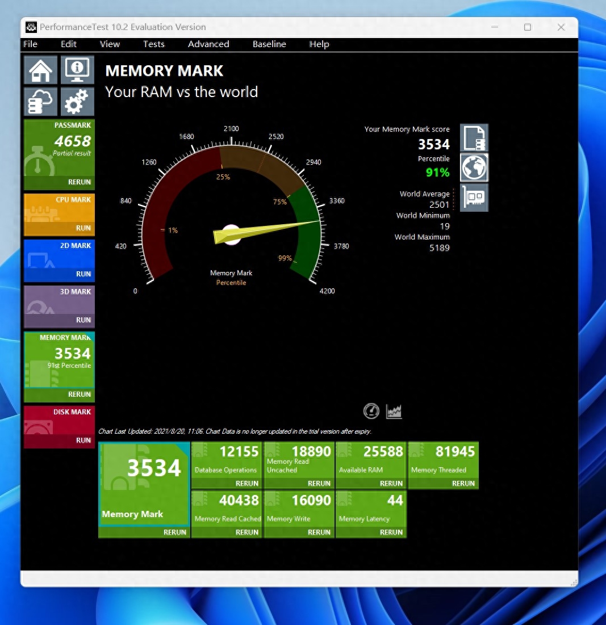
Task: Click the 91% percentile value
Action: [x=437, y=172]
